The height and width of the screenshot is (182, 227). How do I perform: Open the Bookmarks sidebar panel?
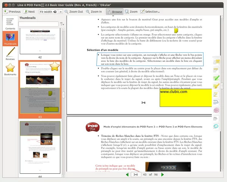point(10,69)
